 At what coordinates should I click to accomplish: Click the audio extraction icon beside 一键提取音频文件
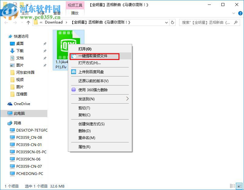tap(73, 56)
